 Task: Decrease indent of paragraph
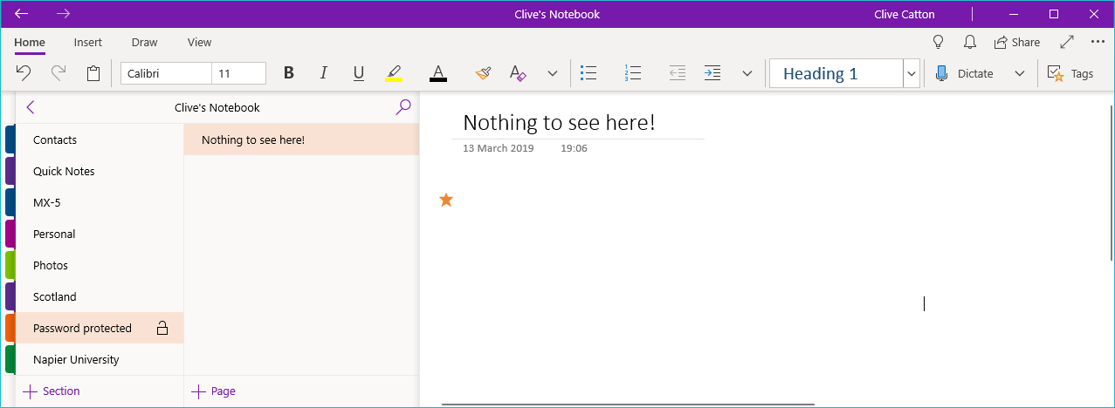click(677, 73)
